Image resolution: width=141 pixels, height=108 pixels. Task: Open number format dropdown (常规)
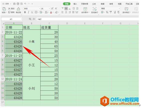point(119,9)
